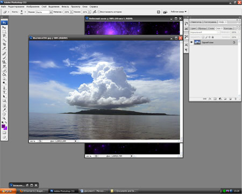Toggle lock transparent pixels
The width and height of the screenshot is (242, 194).
click(203, 37)
